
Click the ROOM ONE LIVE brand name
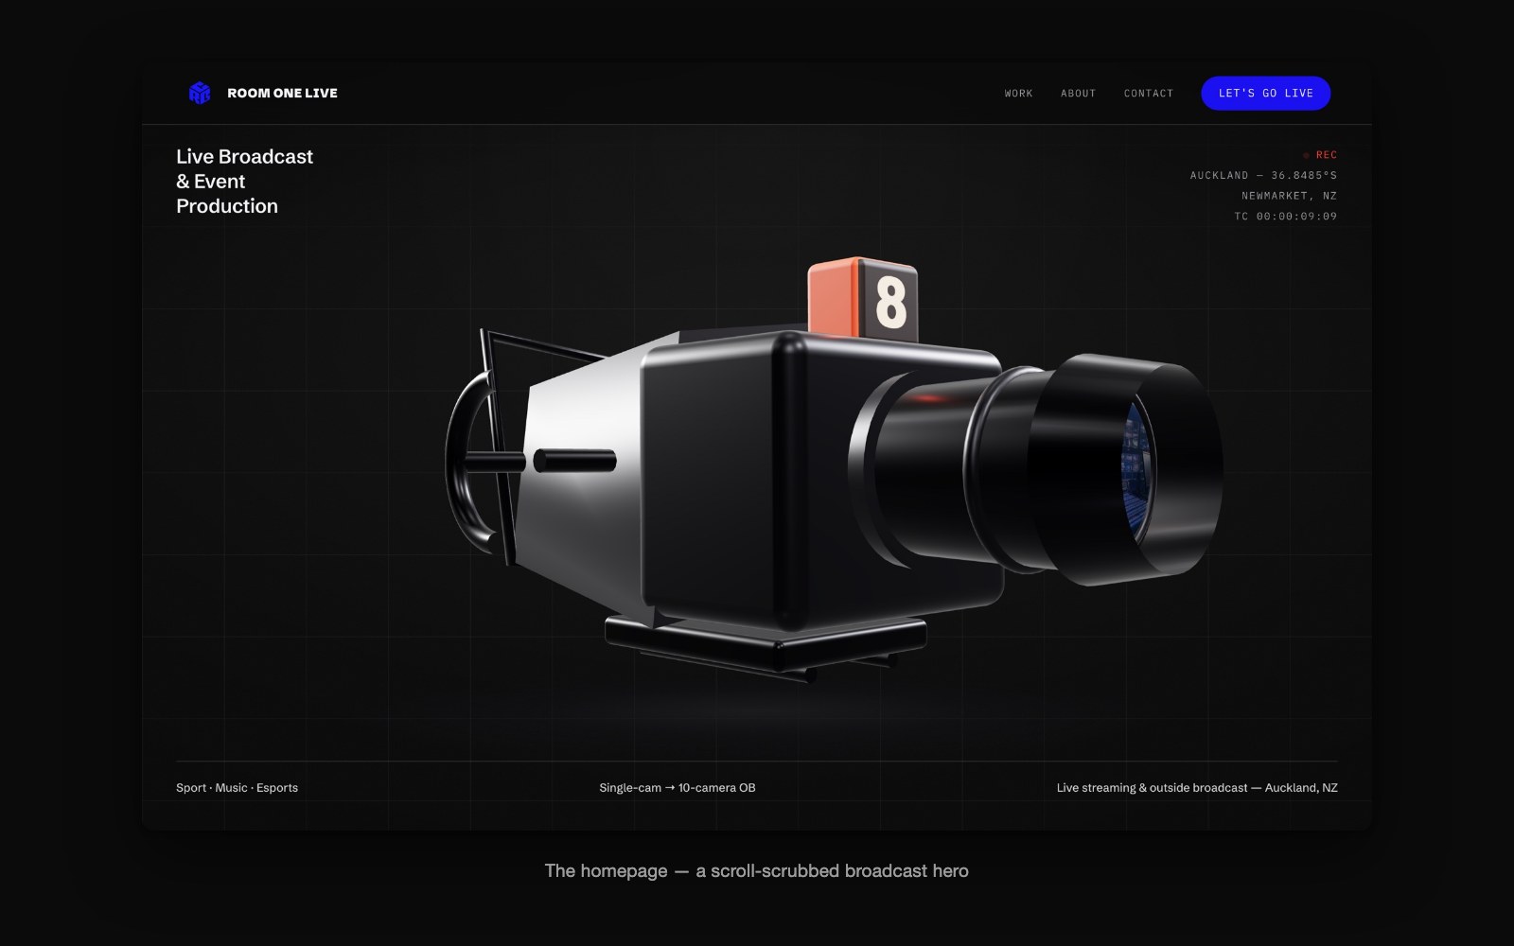click(x=282, y=93)
